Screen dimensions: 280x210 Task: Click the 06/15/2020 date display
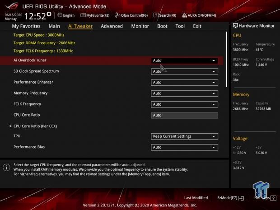tap(14, 15)
